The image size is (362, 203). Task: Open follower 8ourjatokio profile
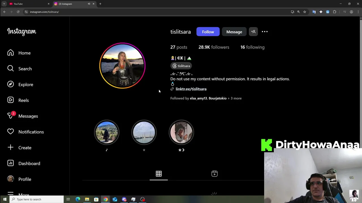pyautogui.click(x=217, y=98)
